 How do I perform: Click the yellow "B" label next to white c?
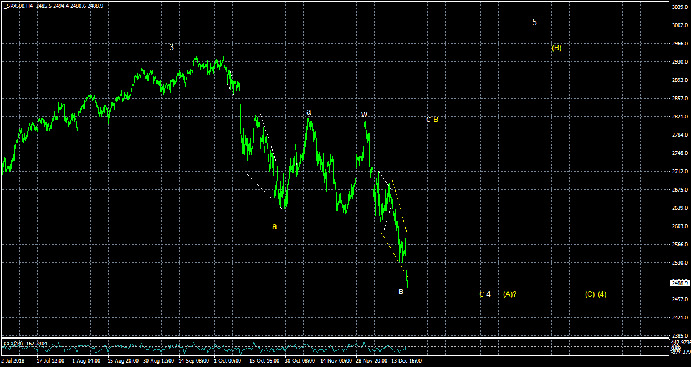(x=436, y=119)
